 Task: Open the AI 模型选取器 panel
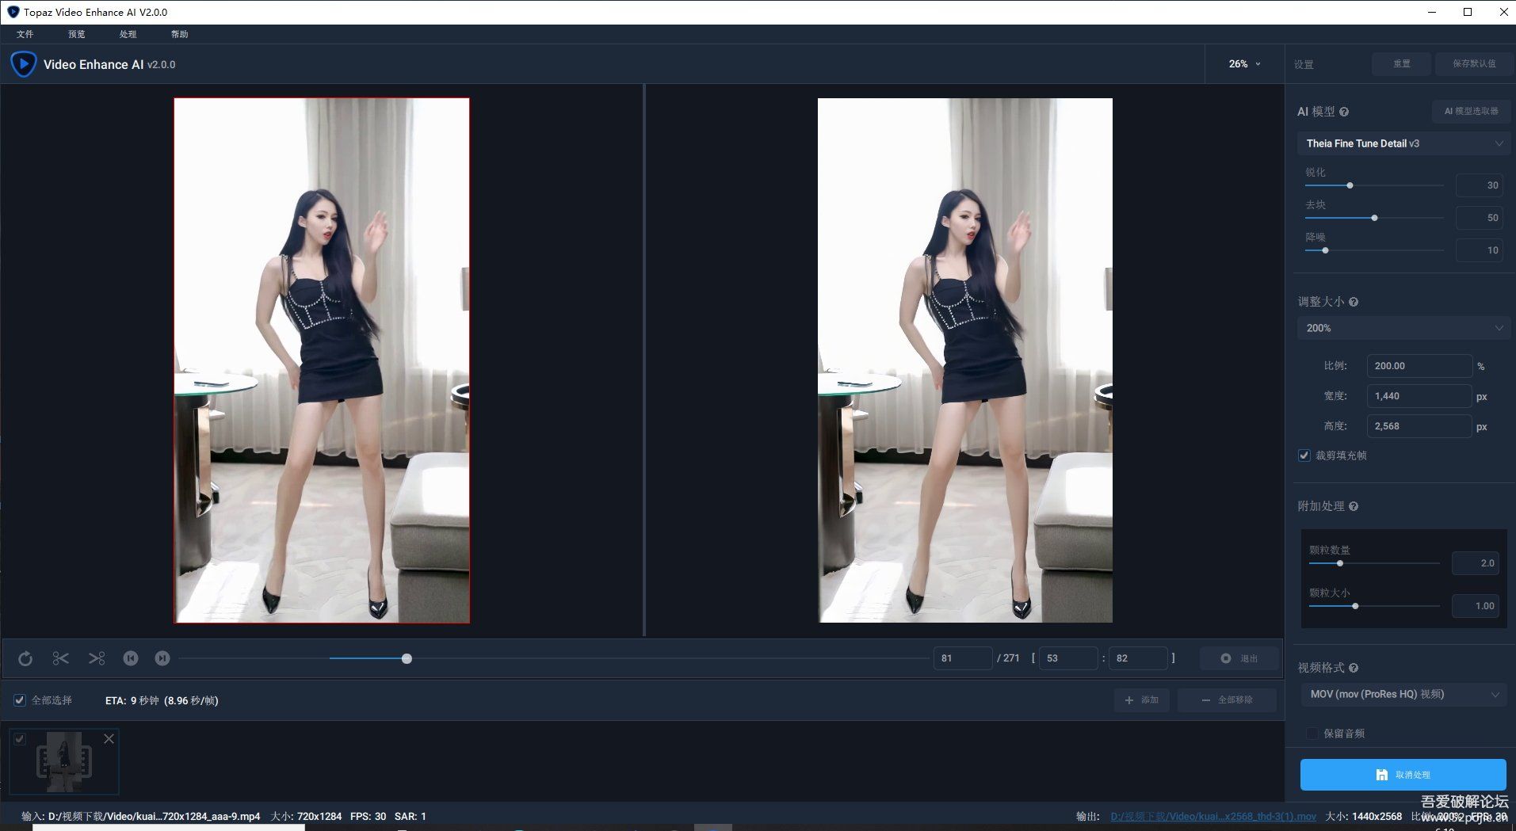point(1470,111)
